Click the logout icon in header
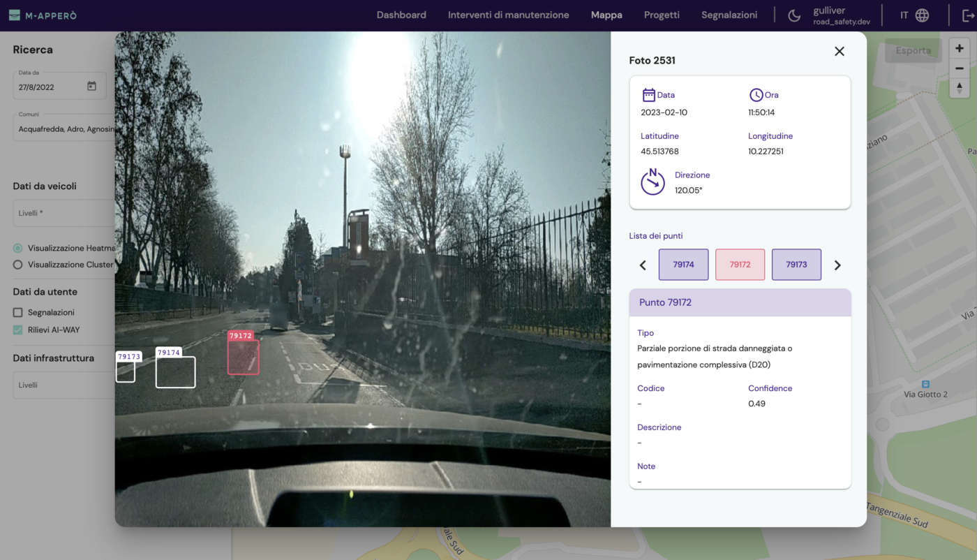The height and width of the screenshot is (560, 977). tap(968, 15)
